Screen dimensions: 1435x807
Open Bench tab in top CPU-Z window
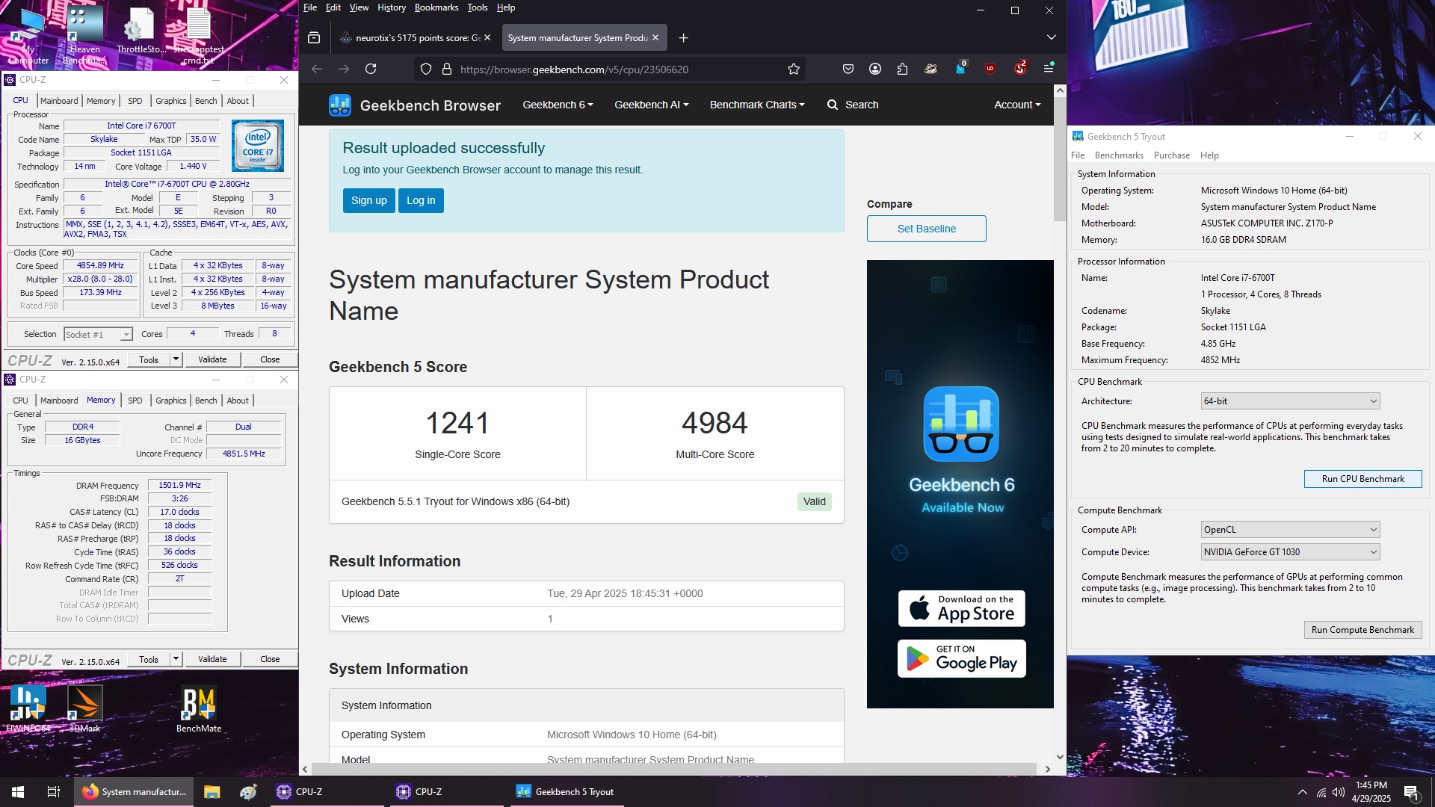click(x=206, y=101)
